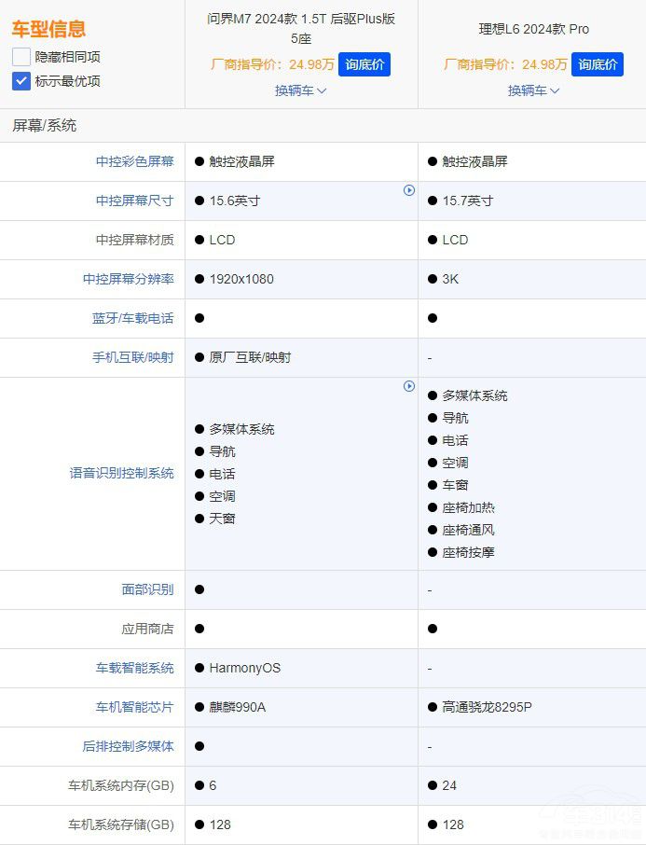
Task: Open the 手机互联/映射 parameter link
Action: (132, 357)
